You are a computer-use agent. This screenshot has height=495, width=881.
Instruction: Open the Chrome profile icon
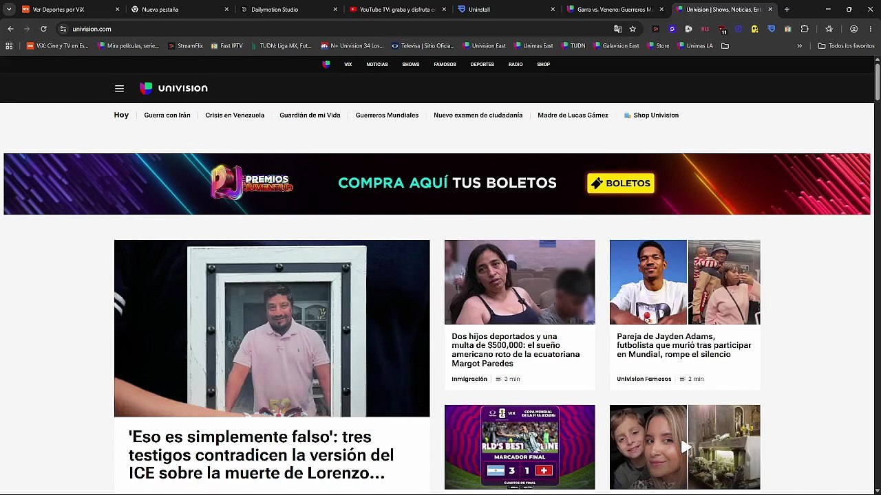pyautogui.click(x=853, y=29)
